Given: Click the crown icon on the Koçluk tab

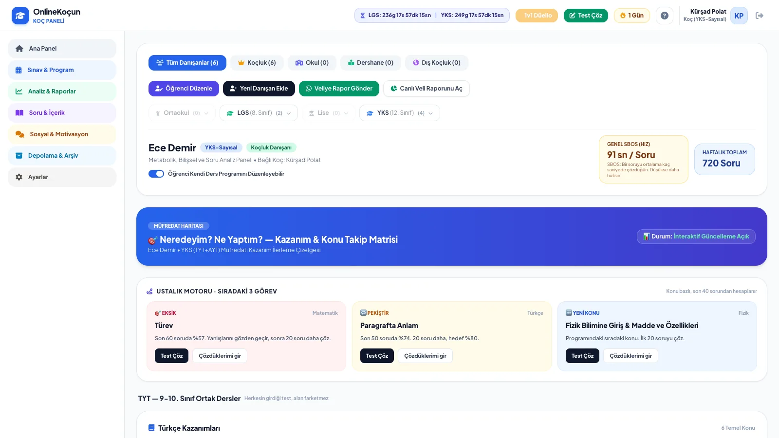Looking at the screenshot, I should [241, 63].
